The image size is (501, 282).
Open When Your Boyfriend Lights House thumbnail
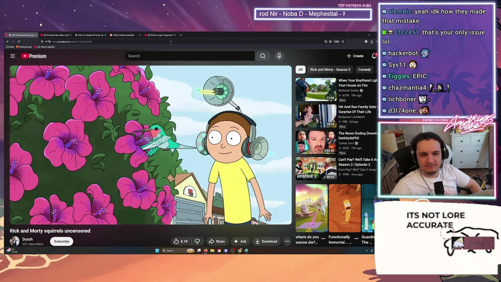point(316,89)
